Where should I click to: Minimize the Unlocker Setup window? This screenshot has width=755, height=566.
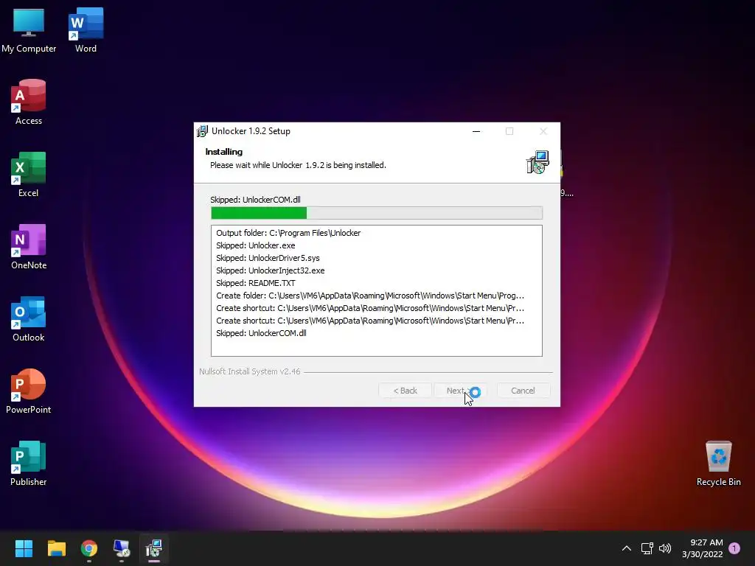pyautogui.click(x=476, y=131)
